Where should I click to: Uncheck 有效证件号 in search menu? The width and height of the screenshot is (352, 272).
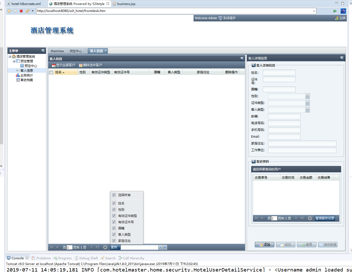tap(114, 222)
